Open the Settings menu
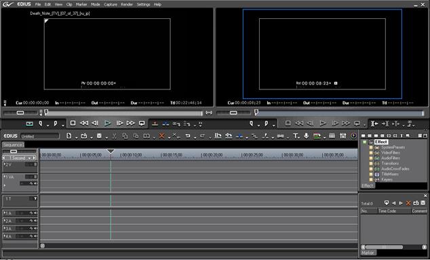Viewport: 430px width, 260px height. (x=143, y=4)
